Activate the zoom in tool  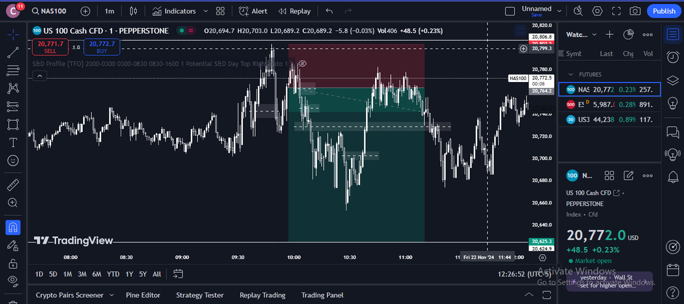click(13, 203)
